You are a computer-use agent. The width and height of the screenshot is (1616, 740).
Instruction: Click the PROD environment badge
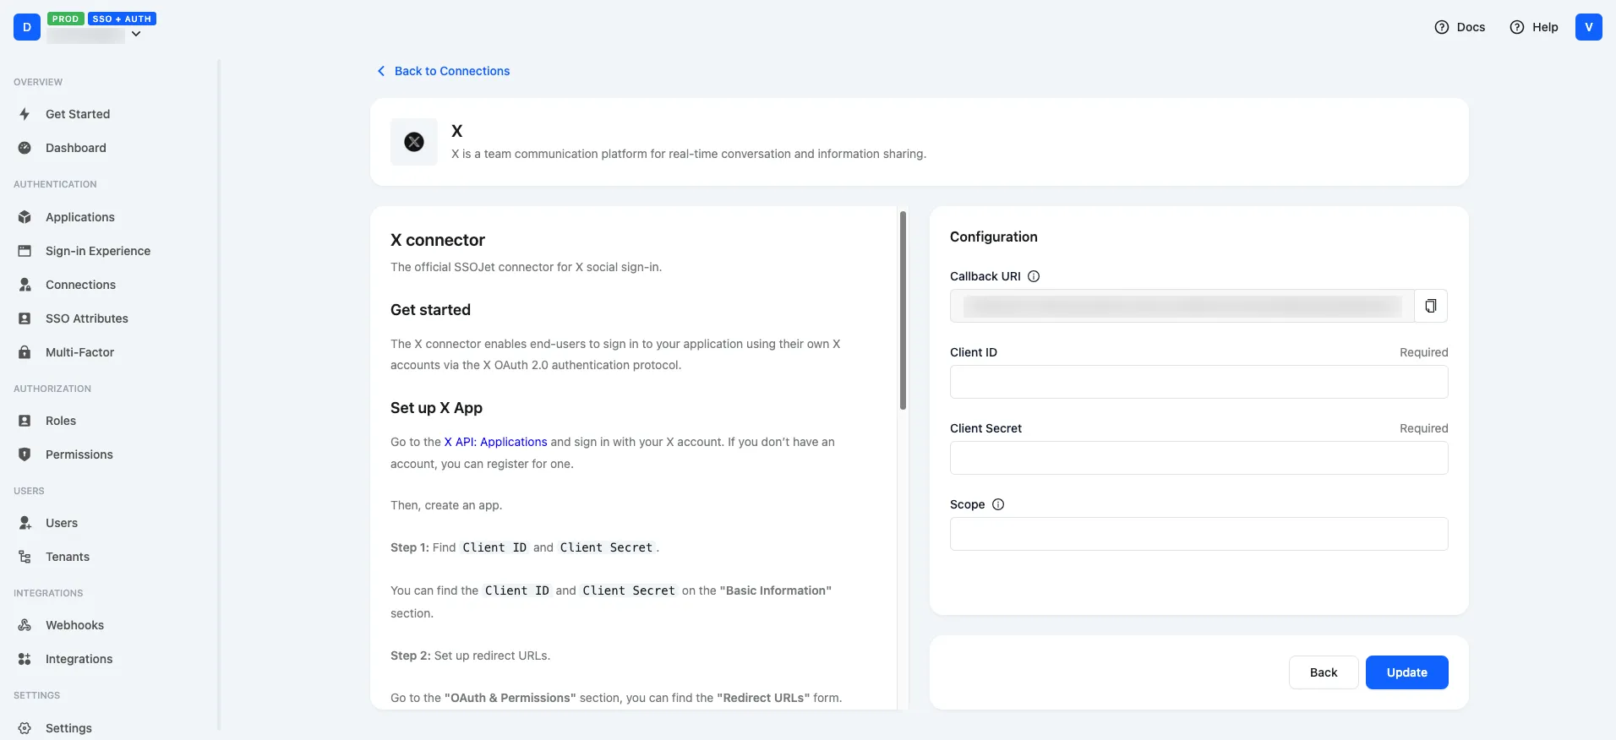point(65,19)
